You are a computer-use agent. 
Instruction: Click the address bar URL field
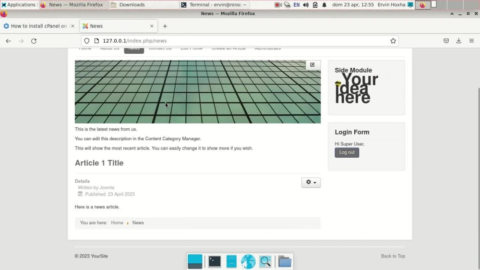coord(240,41)
